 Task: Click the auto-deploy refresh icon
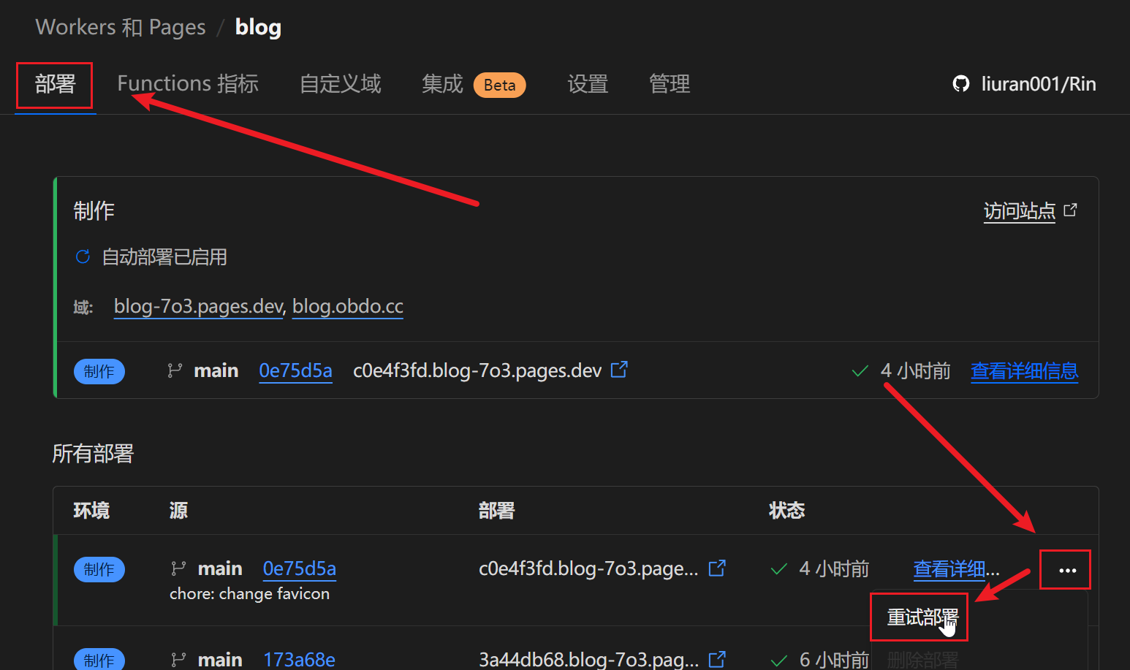(82, 256)
